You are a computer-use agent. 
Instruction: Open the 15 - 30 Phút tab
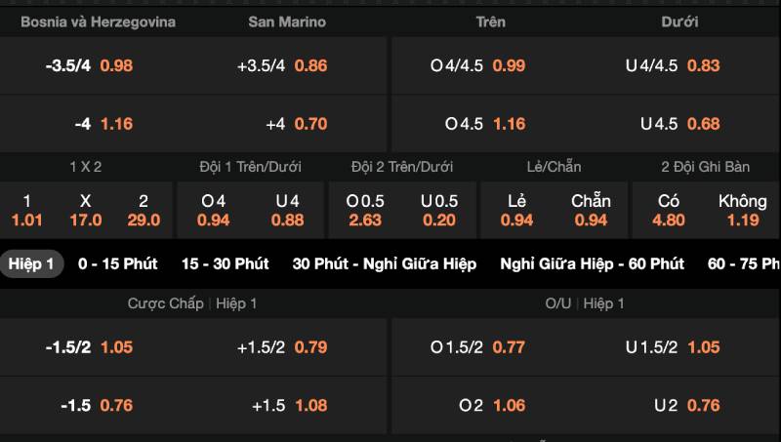click(226, 263)
